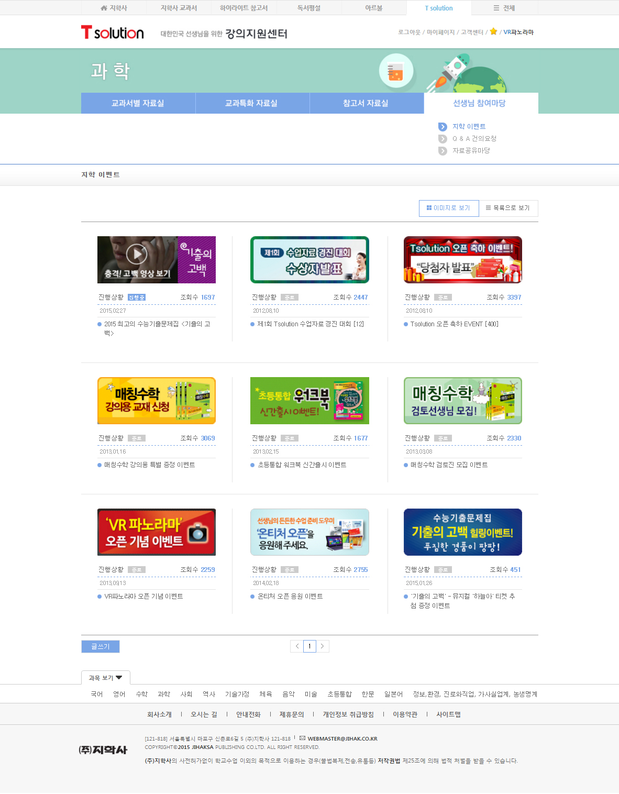Click the yellow star favorites icon
This screenshot has width=619, height=794.
coord(493,31)
